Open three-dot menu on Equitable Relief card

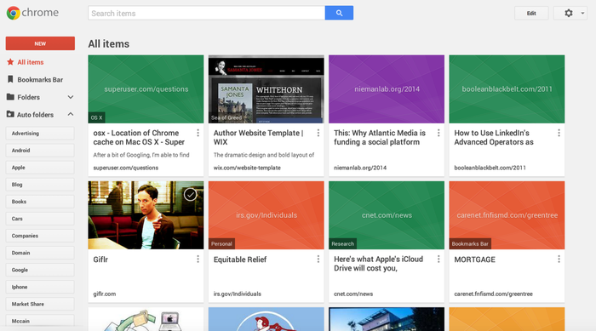[x=318, y=260]
